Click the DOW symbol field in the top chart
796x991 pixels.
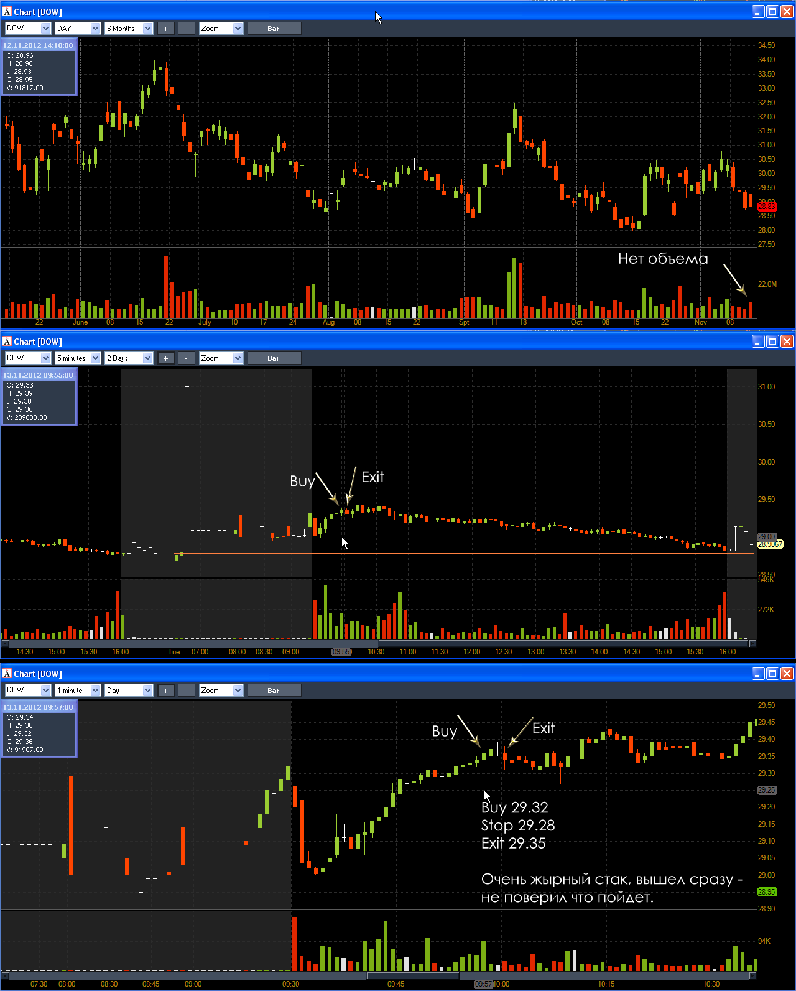pyautogui.click(x=27, y=29)
